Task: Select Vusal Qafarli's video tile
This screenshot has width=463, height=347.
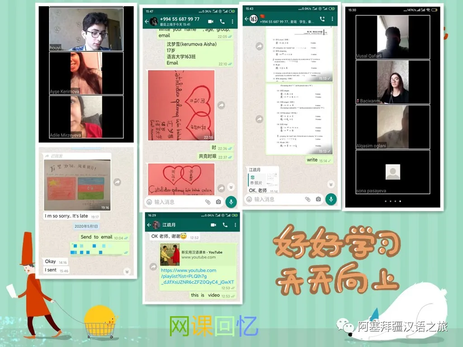Action: tap(393, 37)
